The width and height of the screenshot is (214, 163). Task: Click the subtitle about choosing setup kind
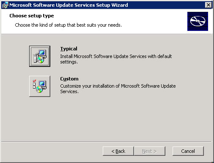(x=68, y=25)
